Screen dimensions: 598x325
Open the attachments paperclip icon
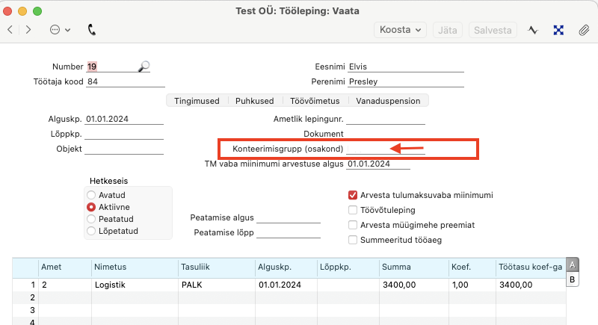(x=583, y=30)
